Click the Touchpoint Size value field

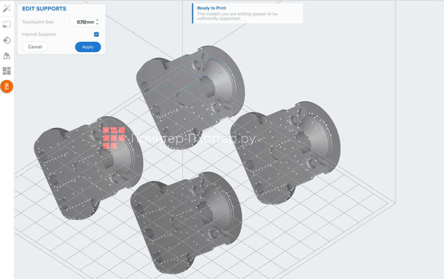81,22
